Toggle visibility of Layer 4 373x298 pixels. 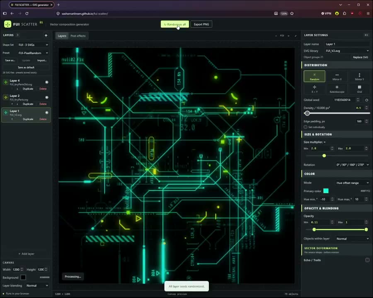point(46,82)
